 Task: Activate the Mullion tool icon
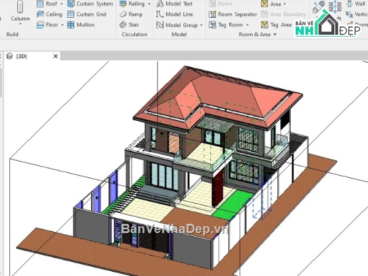point(71,25)
